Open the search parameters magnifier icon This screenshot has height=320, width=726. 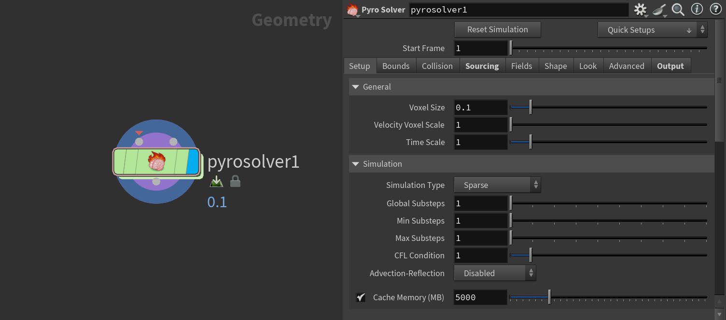click(678, 9)
